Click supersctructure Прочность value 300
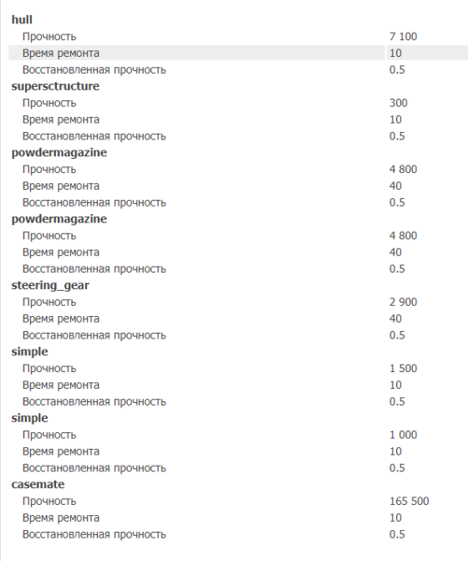 (398, 103)
